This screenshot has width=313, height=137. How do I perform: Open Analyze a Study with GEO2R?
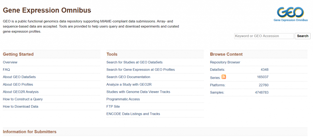129,85
